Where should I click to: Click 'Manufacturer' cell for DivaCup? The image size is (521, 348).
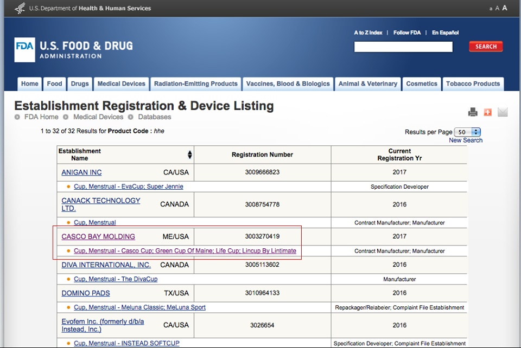[399, 279]
